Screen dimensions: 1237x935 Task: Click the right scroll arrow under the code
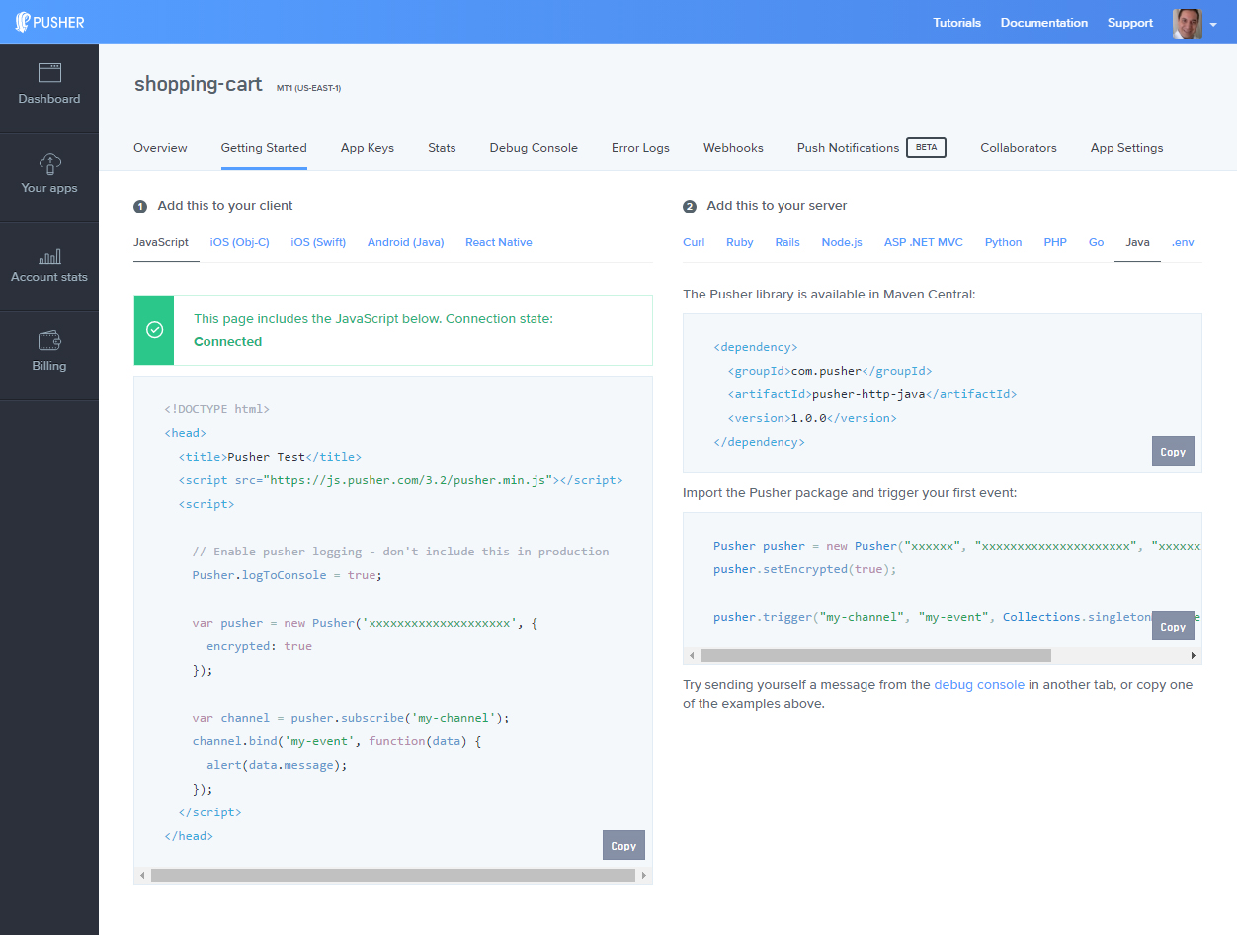(x=645, y=875)
